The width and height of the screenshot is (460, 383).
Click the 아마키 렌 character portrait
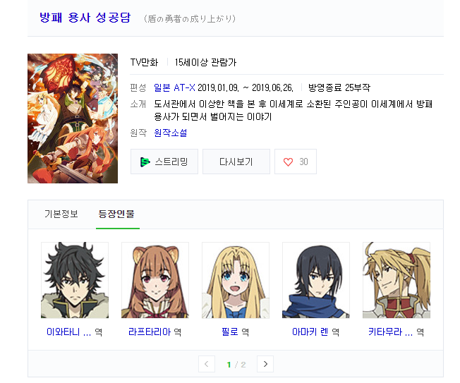tap(316, 280)
